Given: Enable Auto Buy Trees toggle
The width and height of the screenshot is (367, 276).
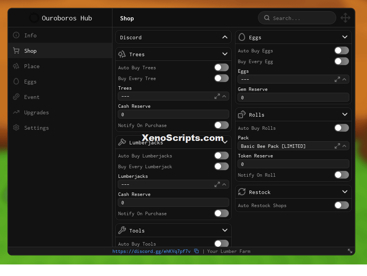Looking at the screenshot, I should pos(221,67).
